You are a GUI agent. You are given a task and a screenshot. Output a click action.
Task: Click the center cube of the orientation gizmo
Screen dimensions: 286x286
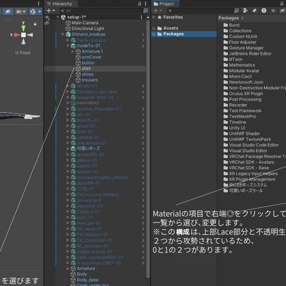tap(23, 35)
